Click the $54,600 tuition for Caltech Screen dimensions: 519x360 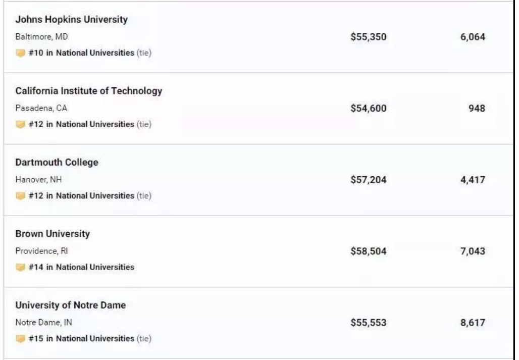(369, 109)
